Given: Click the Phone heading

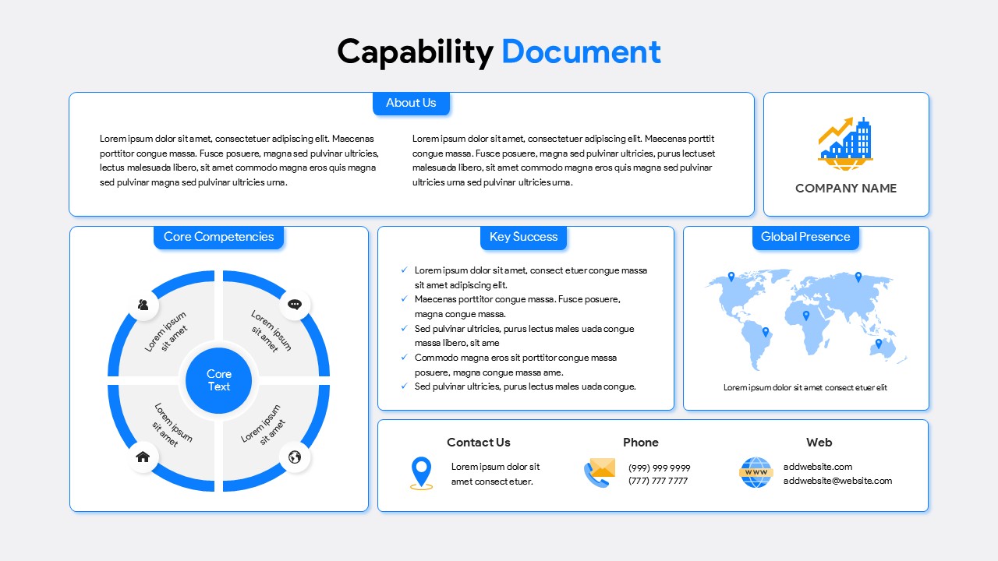Looking at the screenshot, I should coord(641,443).
